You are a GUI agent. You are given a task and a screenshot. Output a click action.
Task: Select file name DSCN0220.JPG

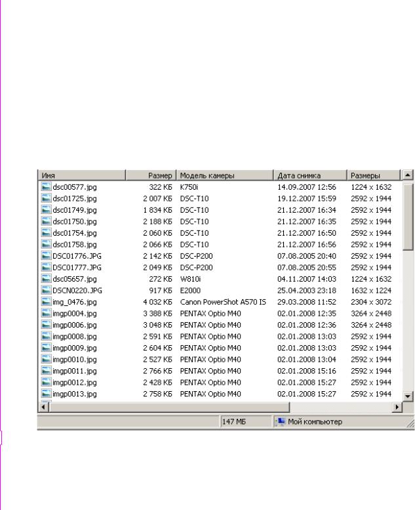pos(77,291)
